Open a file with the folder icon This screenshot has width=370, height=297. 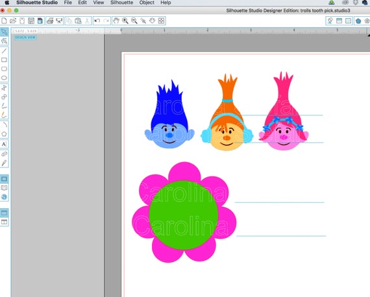click(13, 21)
